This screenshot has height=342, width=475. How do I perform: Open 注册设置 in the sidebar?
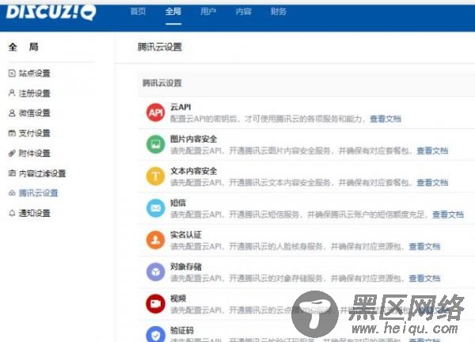point(35,93)
